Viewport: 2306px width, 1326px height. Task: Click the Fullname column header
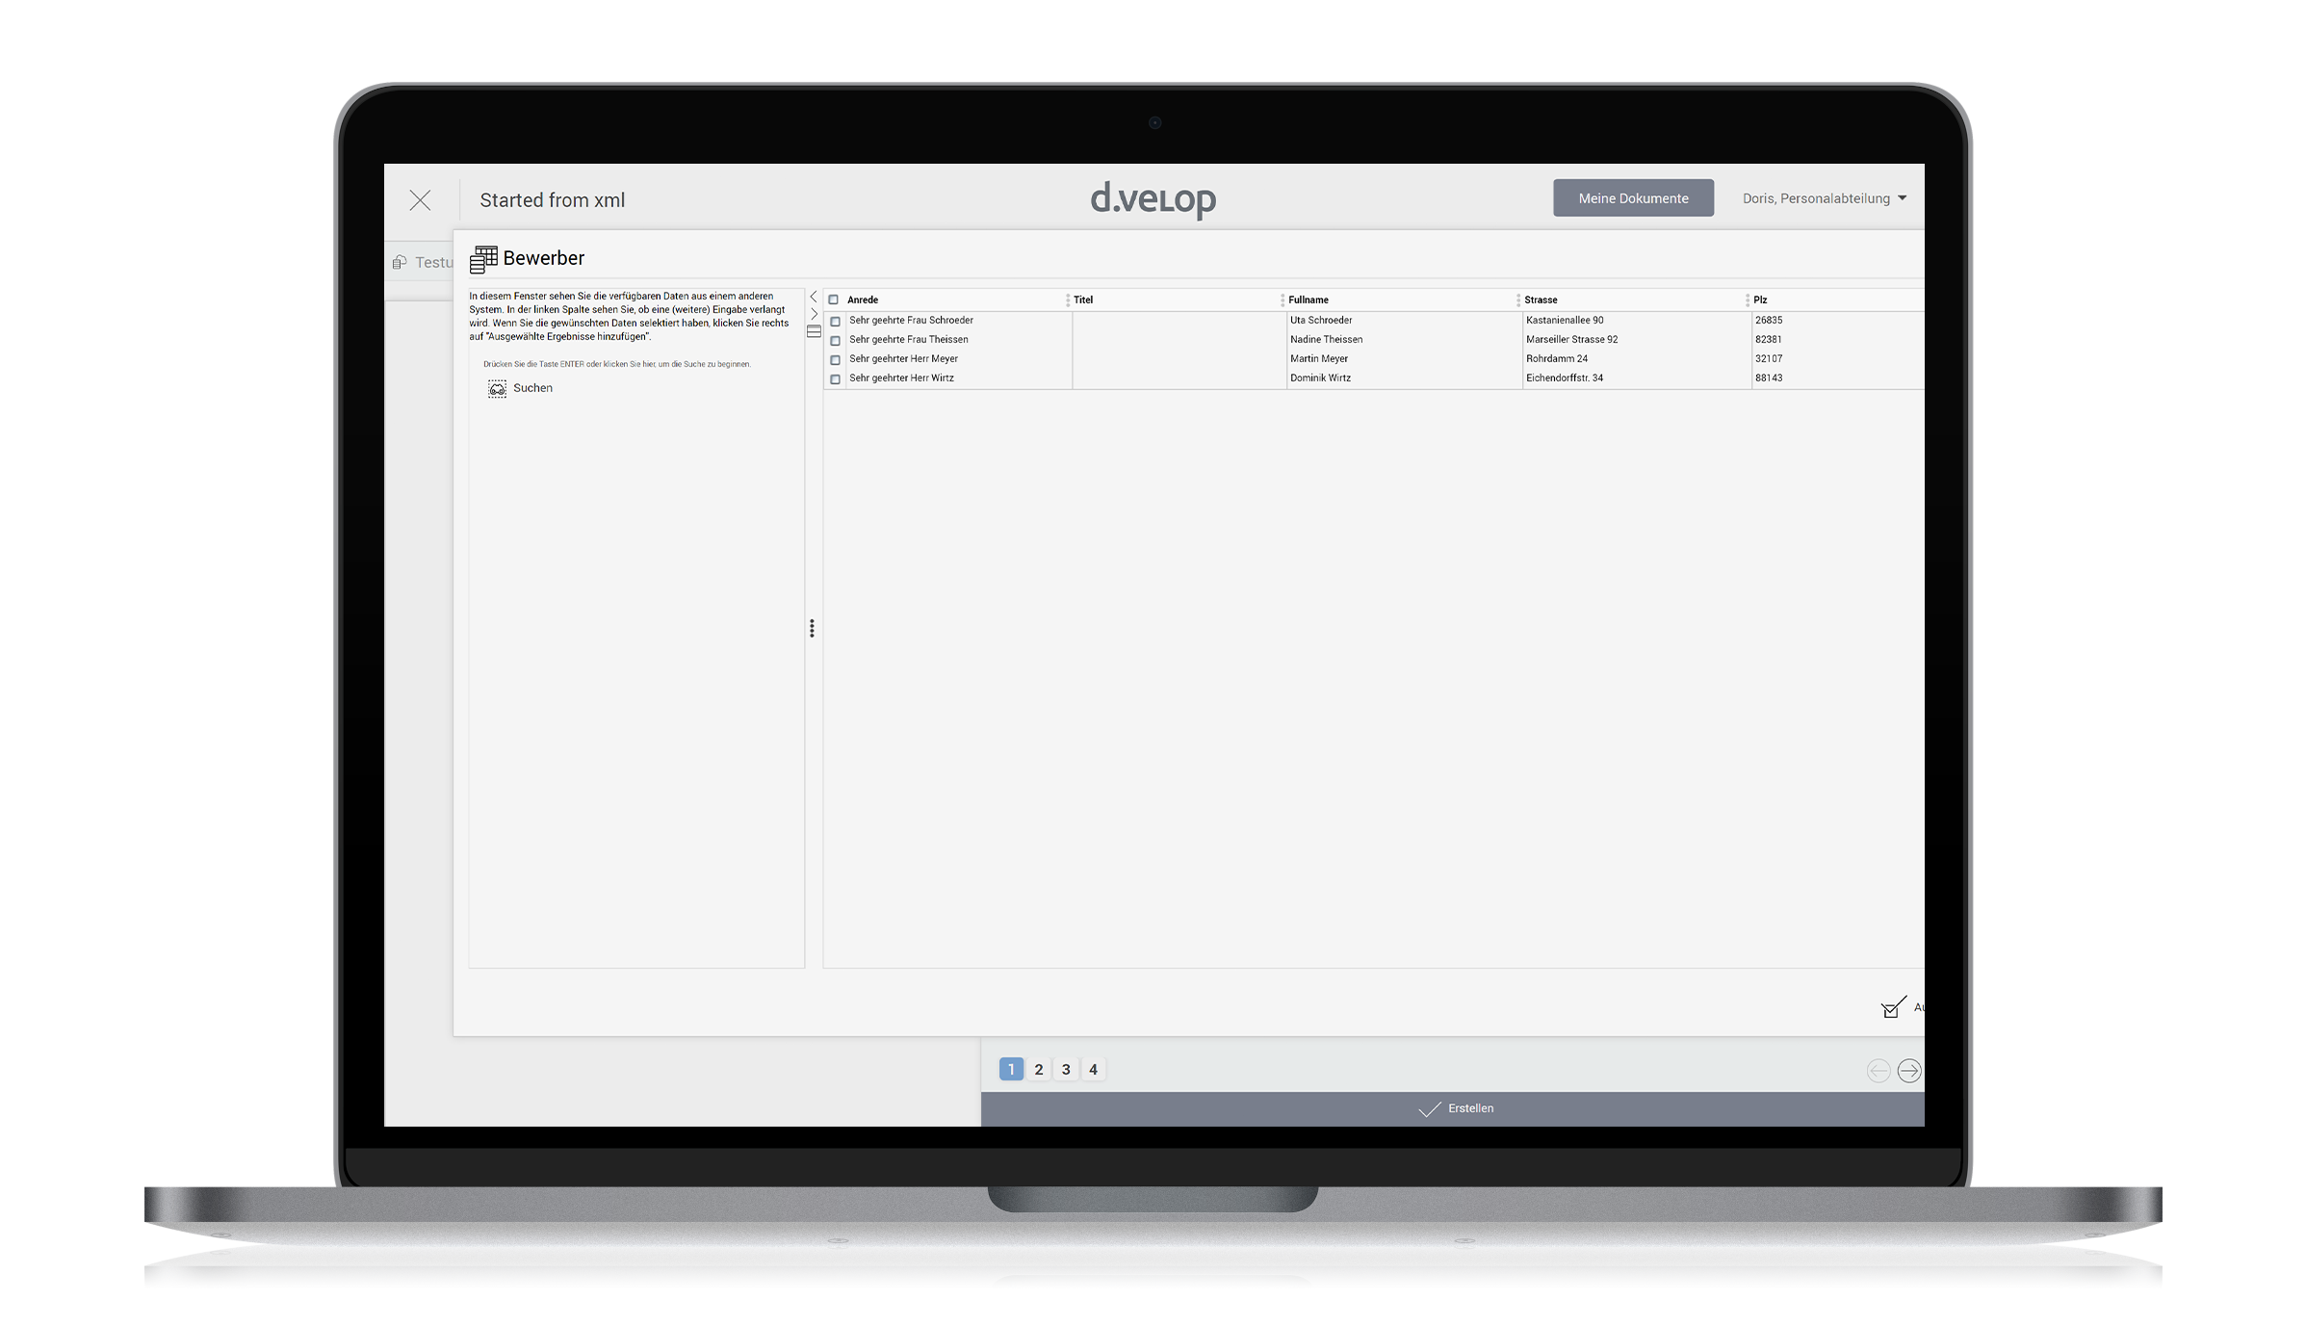point(1308,299)
